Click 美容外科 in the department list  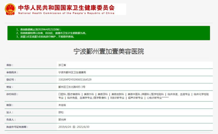pyautogui.click(x=89, y=94)
